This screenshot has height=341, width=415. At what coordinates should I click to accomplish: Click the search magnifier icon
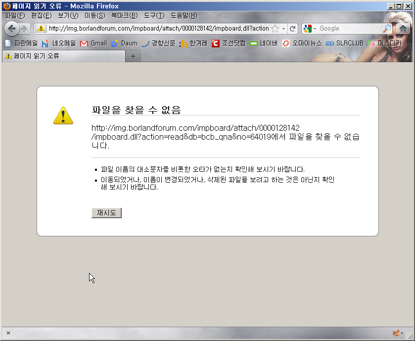(x=387, y=29)
